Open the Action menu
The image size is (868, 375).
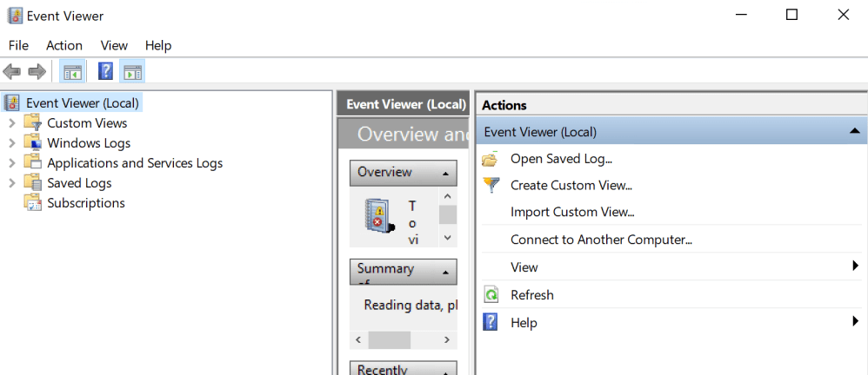pyautogui.click(x=64, y=45)
